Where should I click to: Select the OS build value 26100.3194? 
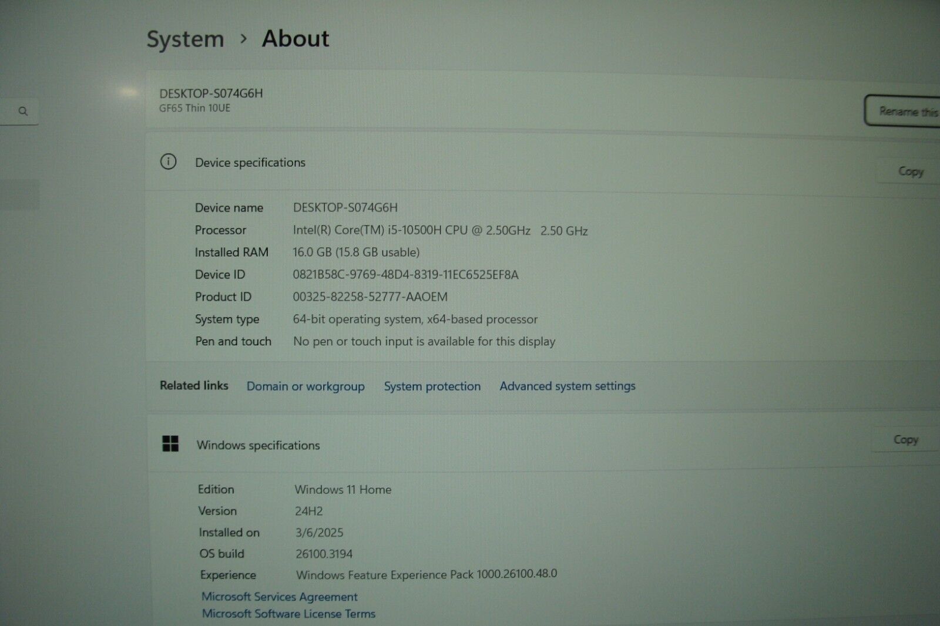click(x=324, y=554)
